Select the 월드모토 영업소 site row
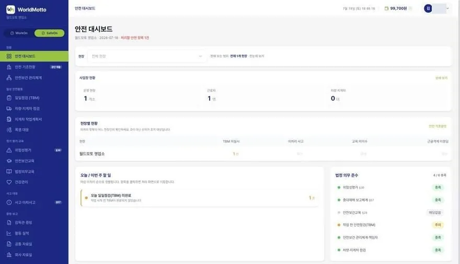 263,154
